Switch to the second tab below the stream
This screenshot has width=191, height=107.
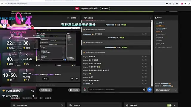[x=27, y=98]
